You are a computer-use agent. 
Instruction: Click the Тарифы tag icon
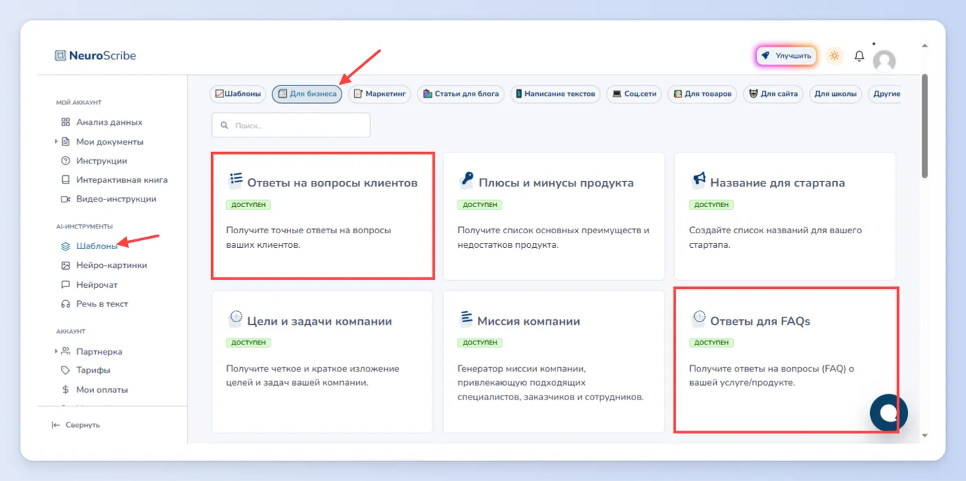[x=66, y=371]
